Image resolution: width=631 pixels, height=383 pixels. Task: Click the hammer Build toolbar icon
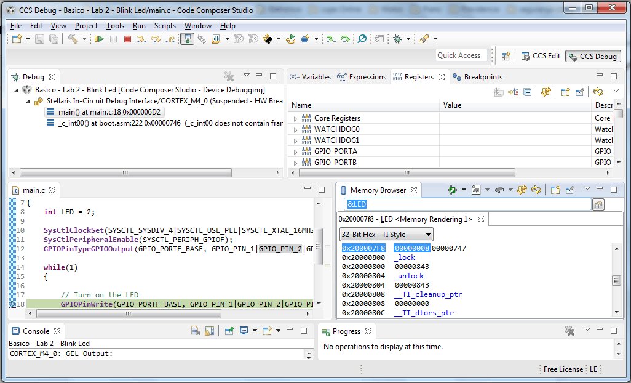[x=73, y=39]
